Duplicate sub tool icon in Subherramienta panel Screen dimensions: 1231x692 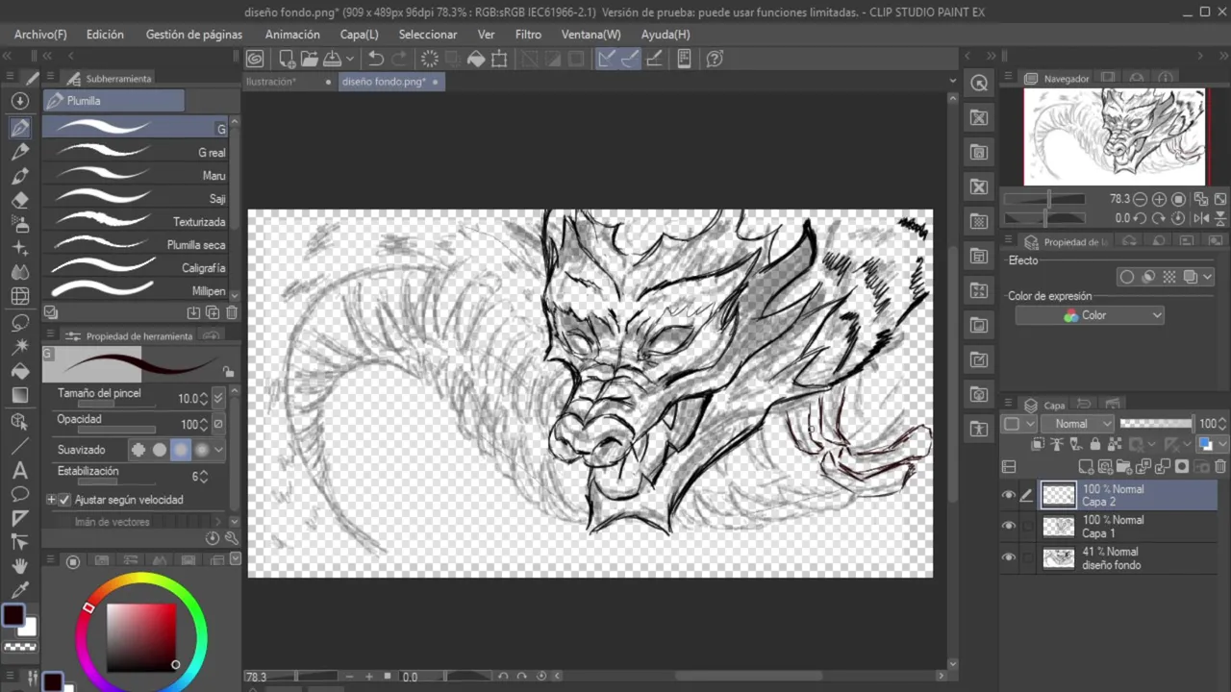tap(213, 312)
